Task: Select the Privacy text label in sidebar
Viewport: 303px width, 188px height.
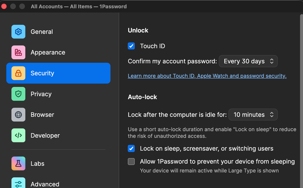Action: [41, 94]
